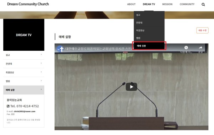214x135 pixels.
Task: Click chevron next to 앨범 sidebar item
Action: (41, 81)
